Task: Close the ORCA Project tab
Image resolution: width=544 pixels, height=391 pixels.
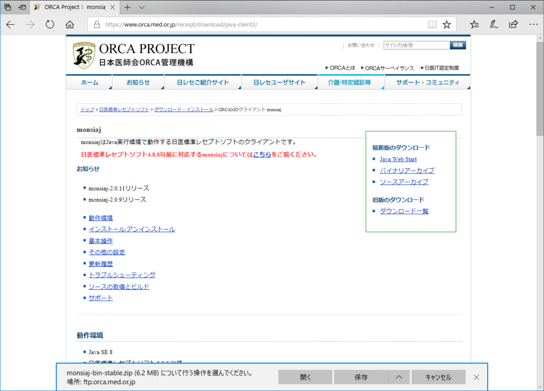Action: (x=113, y=7)
